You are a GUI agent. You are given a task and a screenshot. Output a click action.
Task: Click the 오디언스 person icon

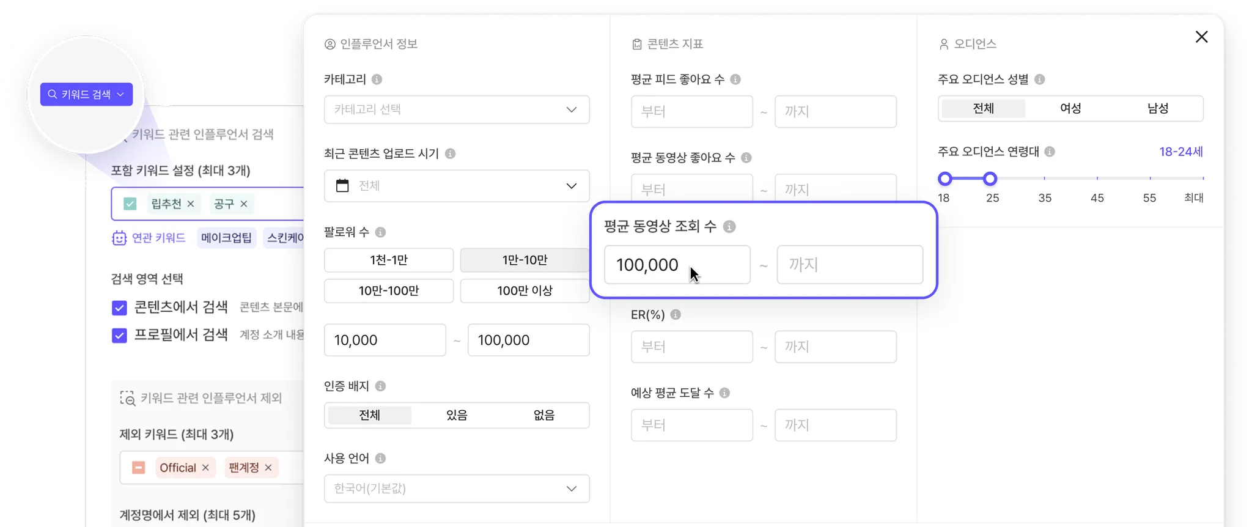[x=944, y=44]
